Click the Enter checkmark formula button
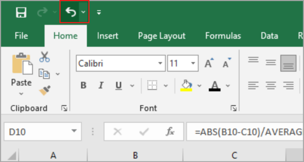304x162 pixels. [144, 132]
